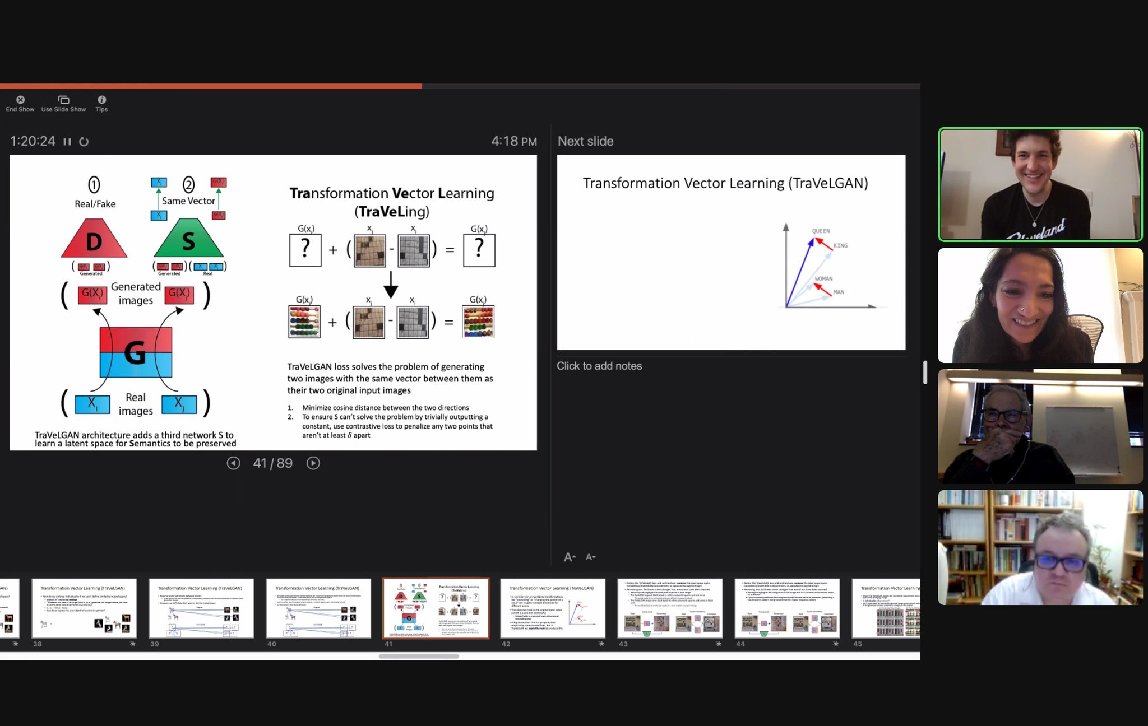Click to add notes field
Image resolution: width=1148 pixels, height=726 pixels.
click(599, 366)
